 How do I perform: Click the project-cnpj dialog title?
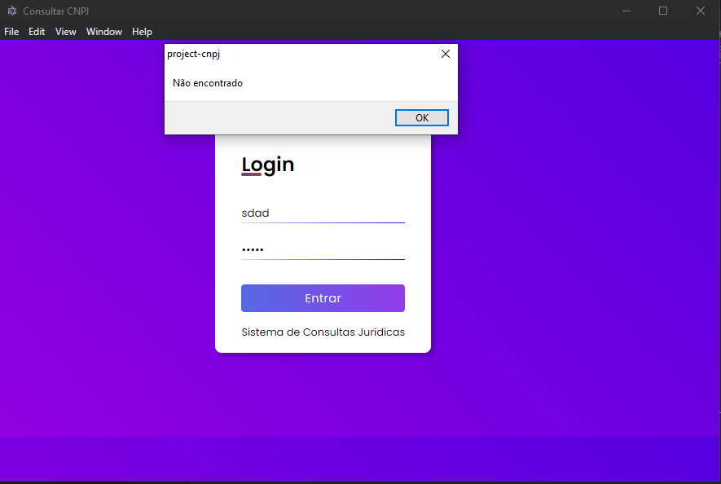tap(194, 54)
